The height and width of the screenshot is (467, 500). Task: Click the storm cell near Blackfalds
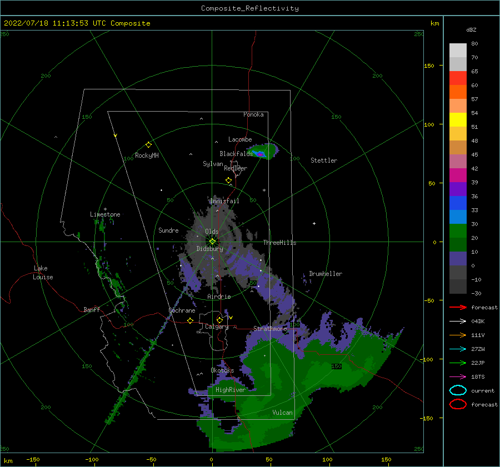(x=263, y=152)
